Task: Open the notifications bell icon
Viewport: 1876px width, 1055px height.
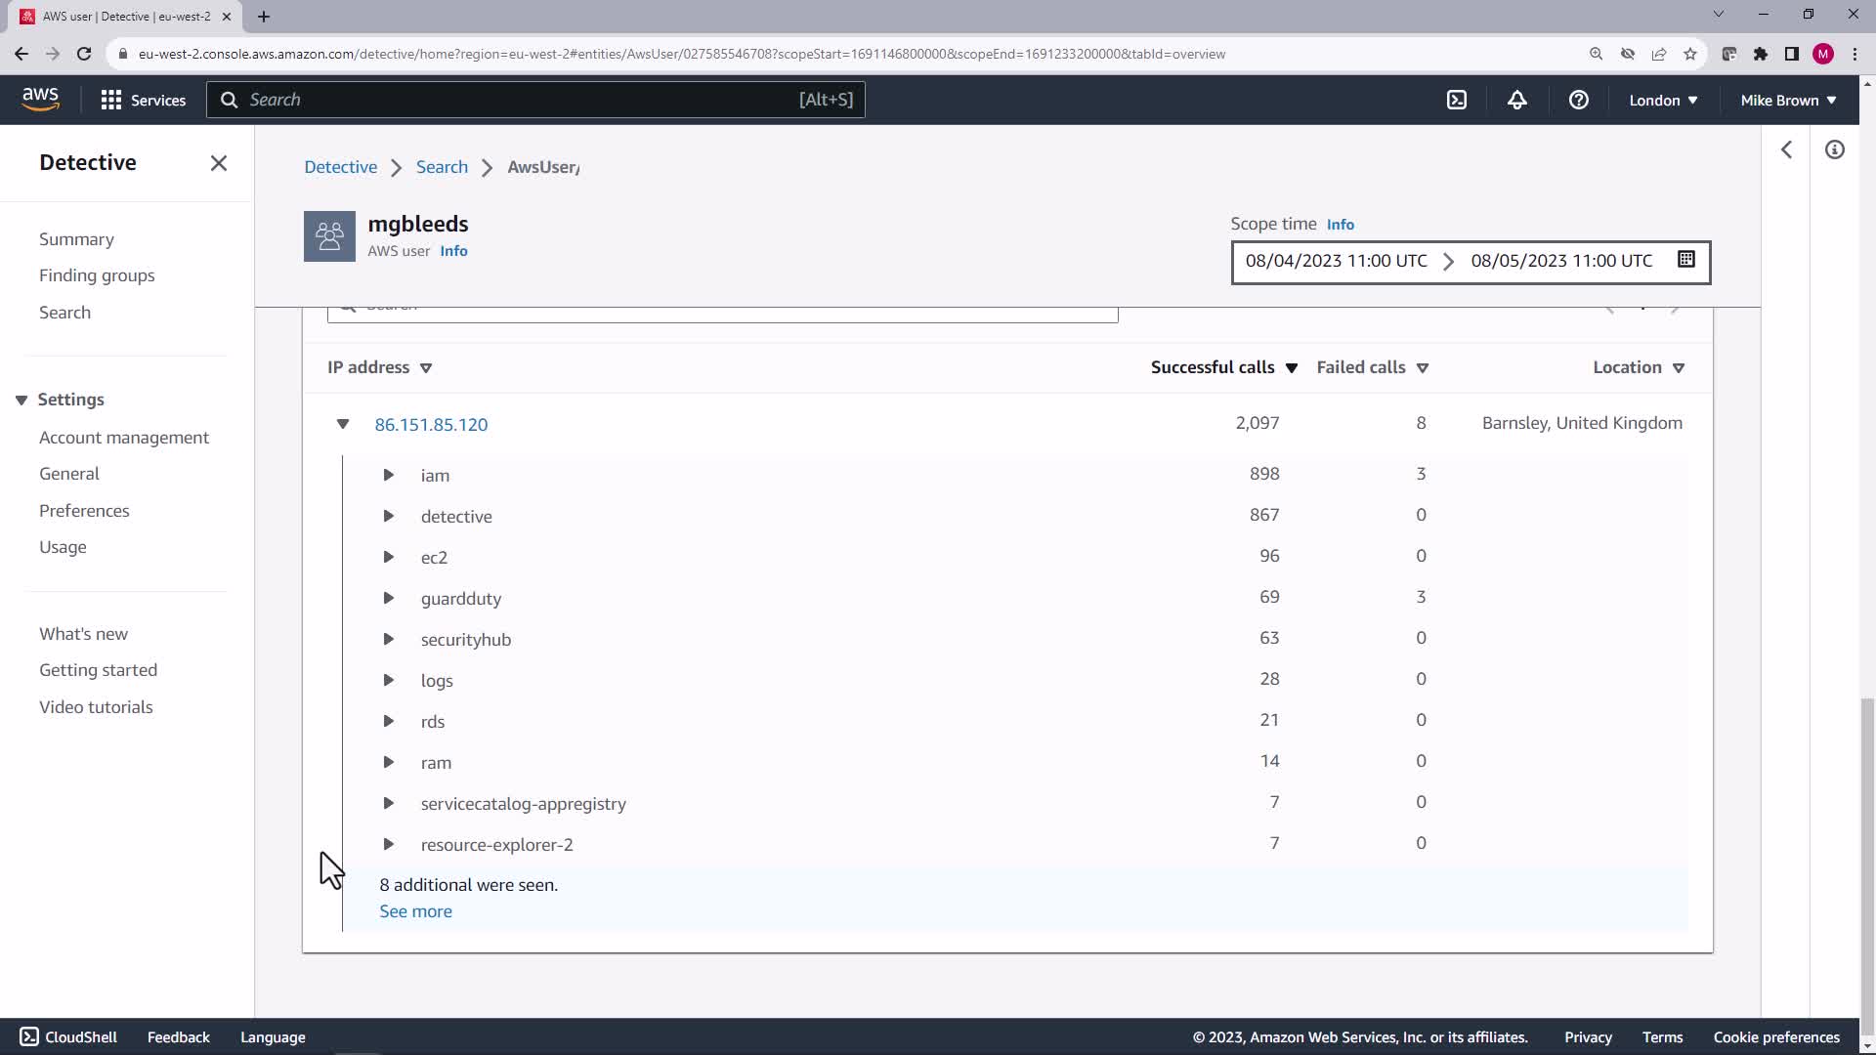Action: click(1516, 100)
